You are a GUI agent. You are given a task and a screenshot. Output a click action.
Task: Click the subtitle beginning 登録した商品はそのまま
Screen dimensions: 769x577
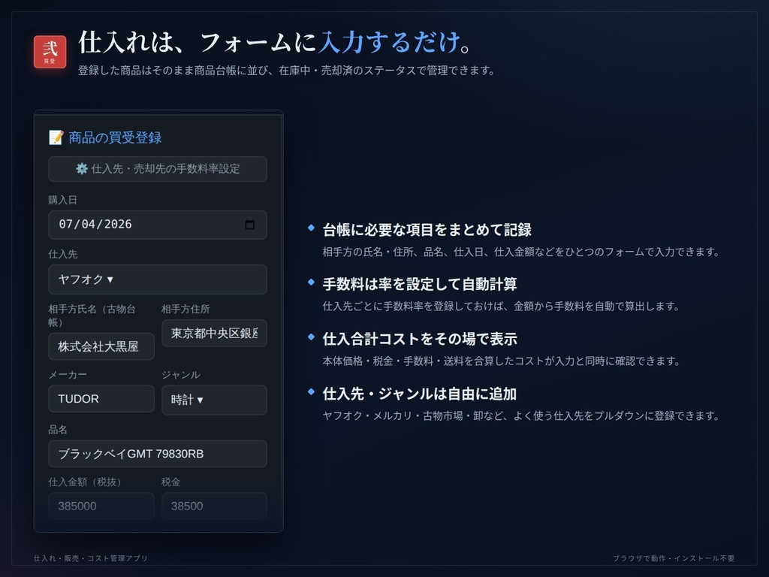pyautogui.click(x=286, y=71)
